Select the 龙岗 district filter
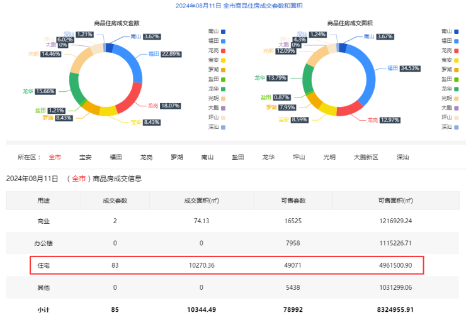Viewport: 466px width, 315px height. pyautogui.click(x=146, y=157)
